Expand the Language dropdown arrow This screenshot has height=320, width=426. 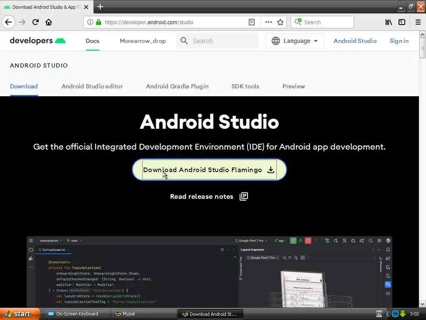[x=316, y=41]
